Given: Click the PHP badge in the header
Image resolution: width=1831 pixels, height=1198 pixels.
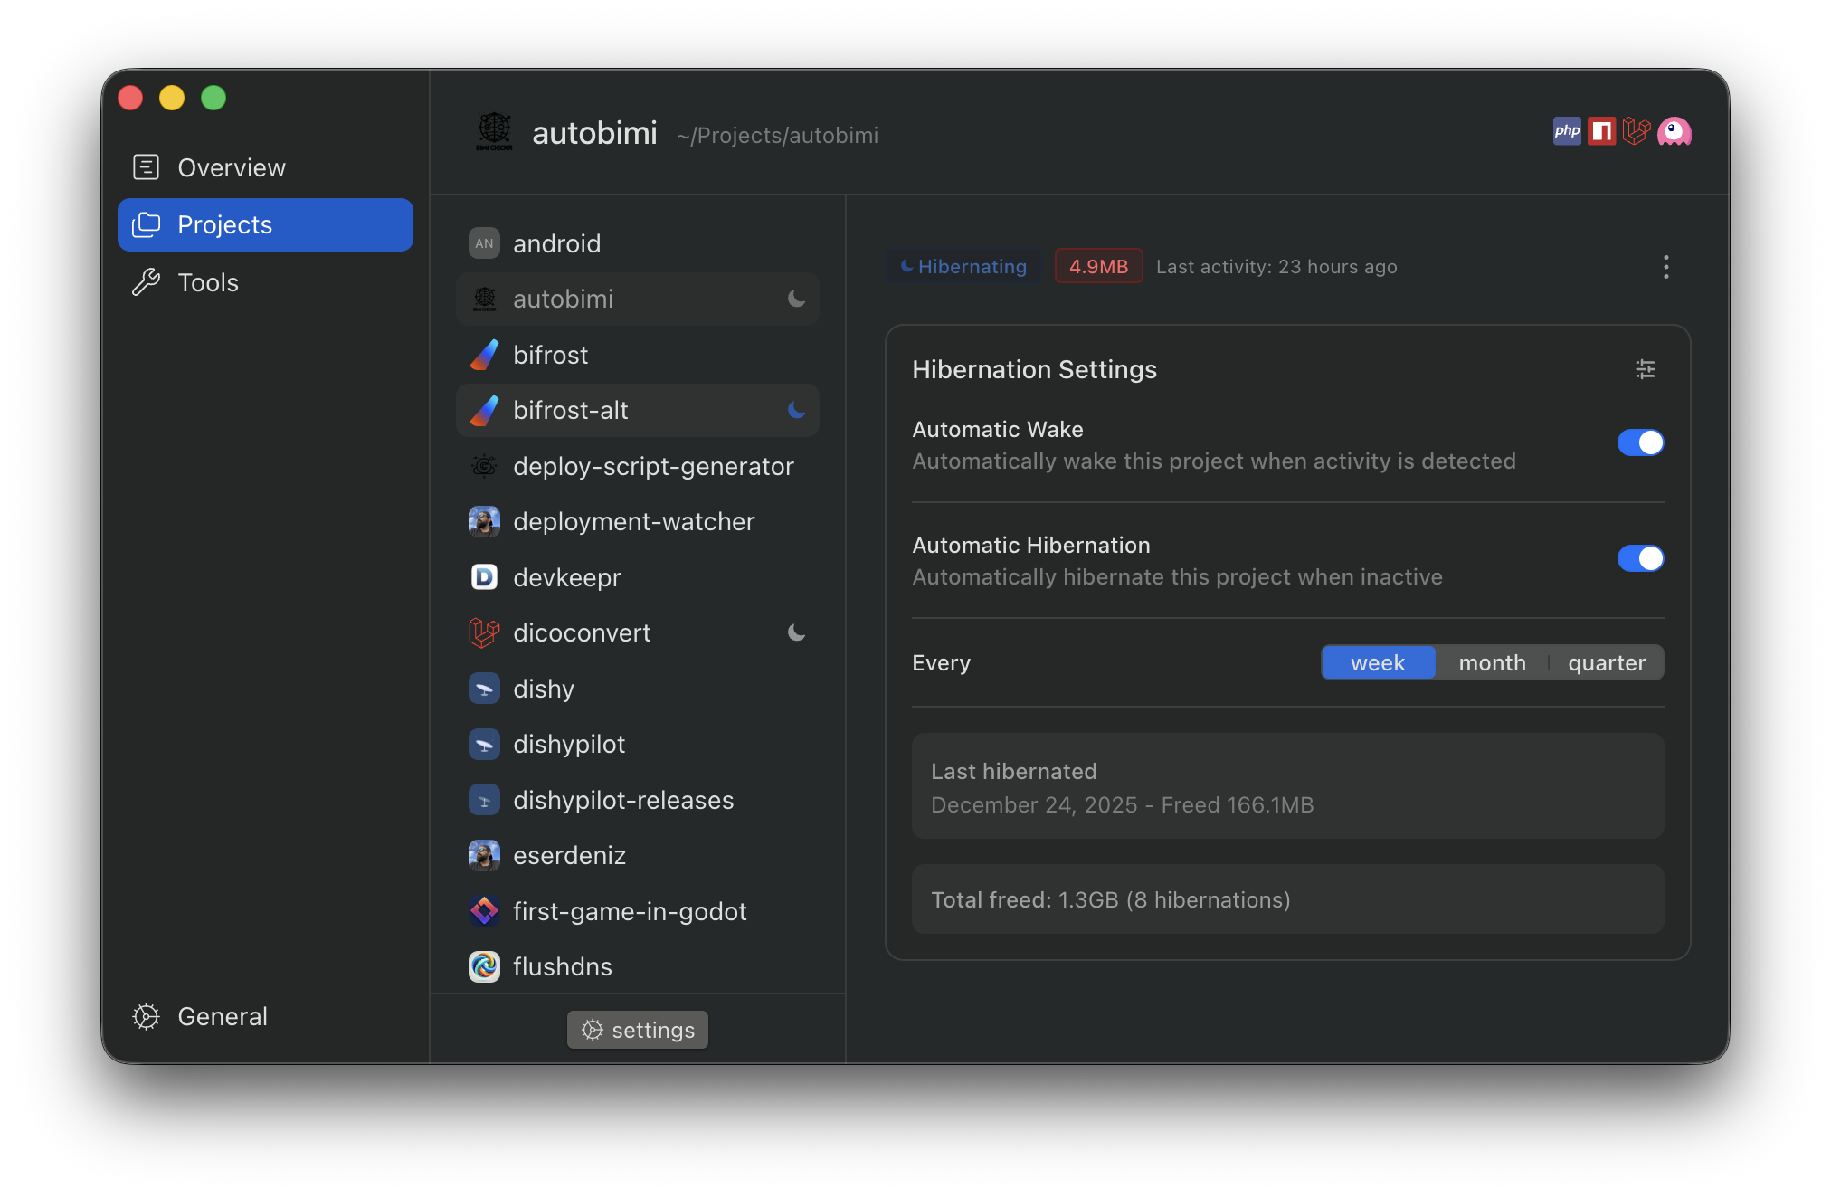Looking at the screenshot, I should coord(1566,130).
